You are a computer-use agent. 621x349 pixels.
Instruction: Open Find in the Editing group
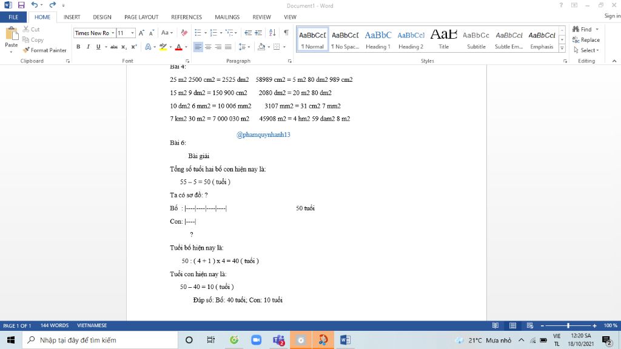tap(582, 29)
